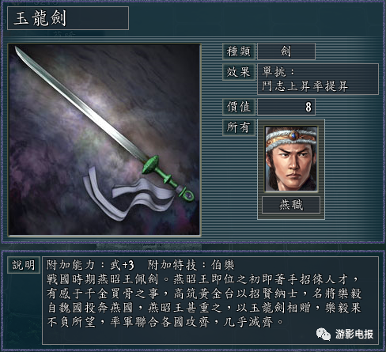This screenshot has width=386, height=352.
Task: Select the jade dragon sword artwork image
Action: [104, 139]
